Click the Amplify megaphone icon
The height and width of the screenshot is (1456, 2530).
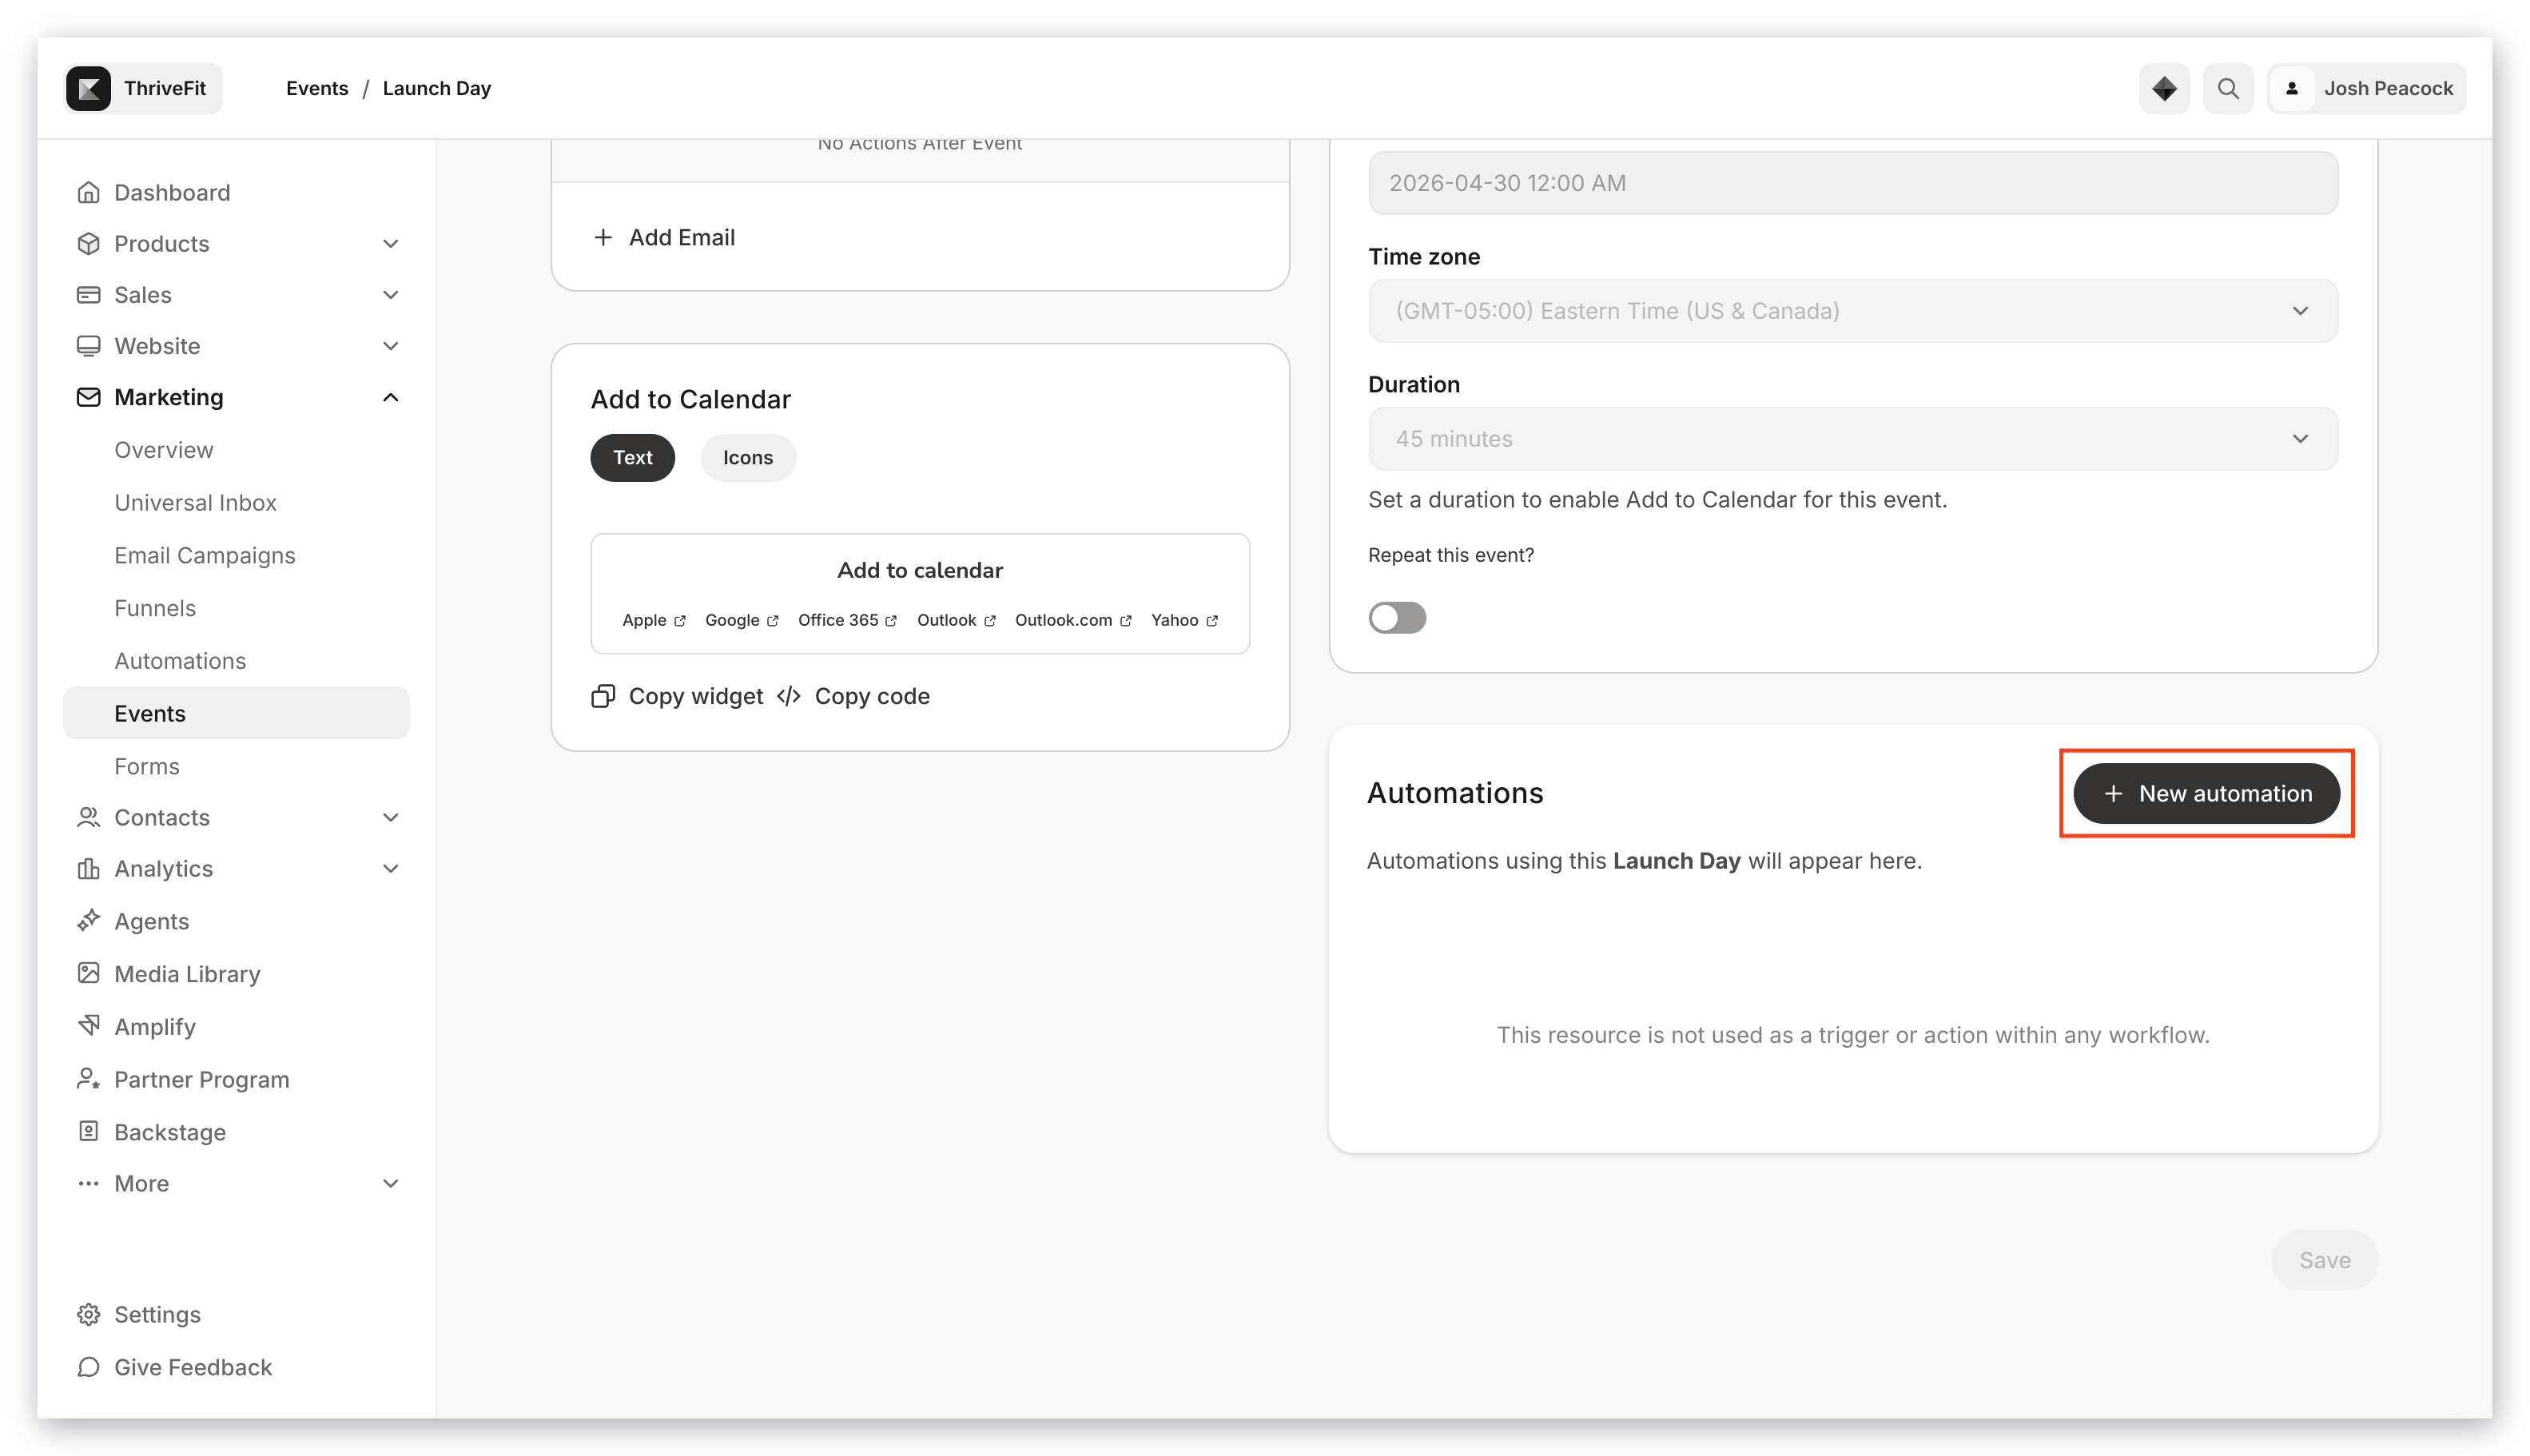88,1026
